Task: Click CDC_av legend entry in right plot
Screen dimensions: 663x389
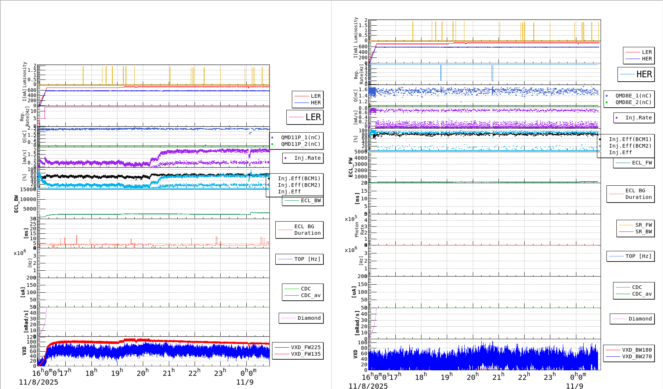Action: (642, 294)
